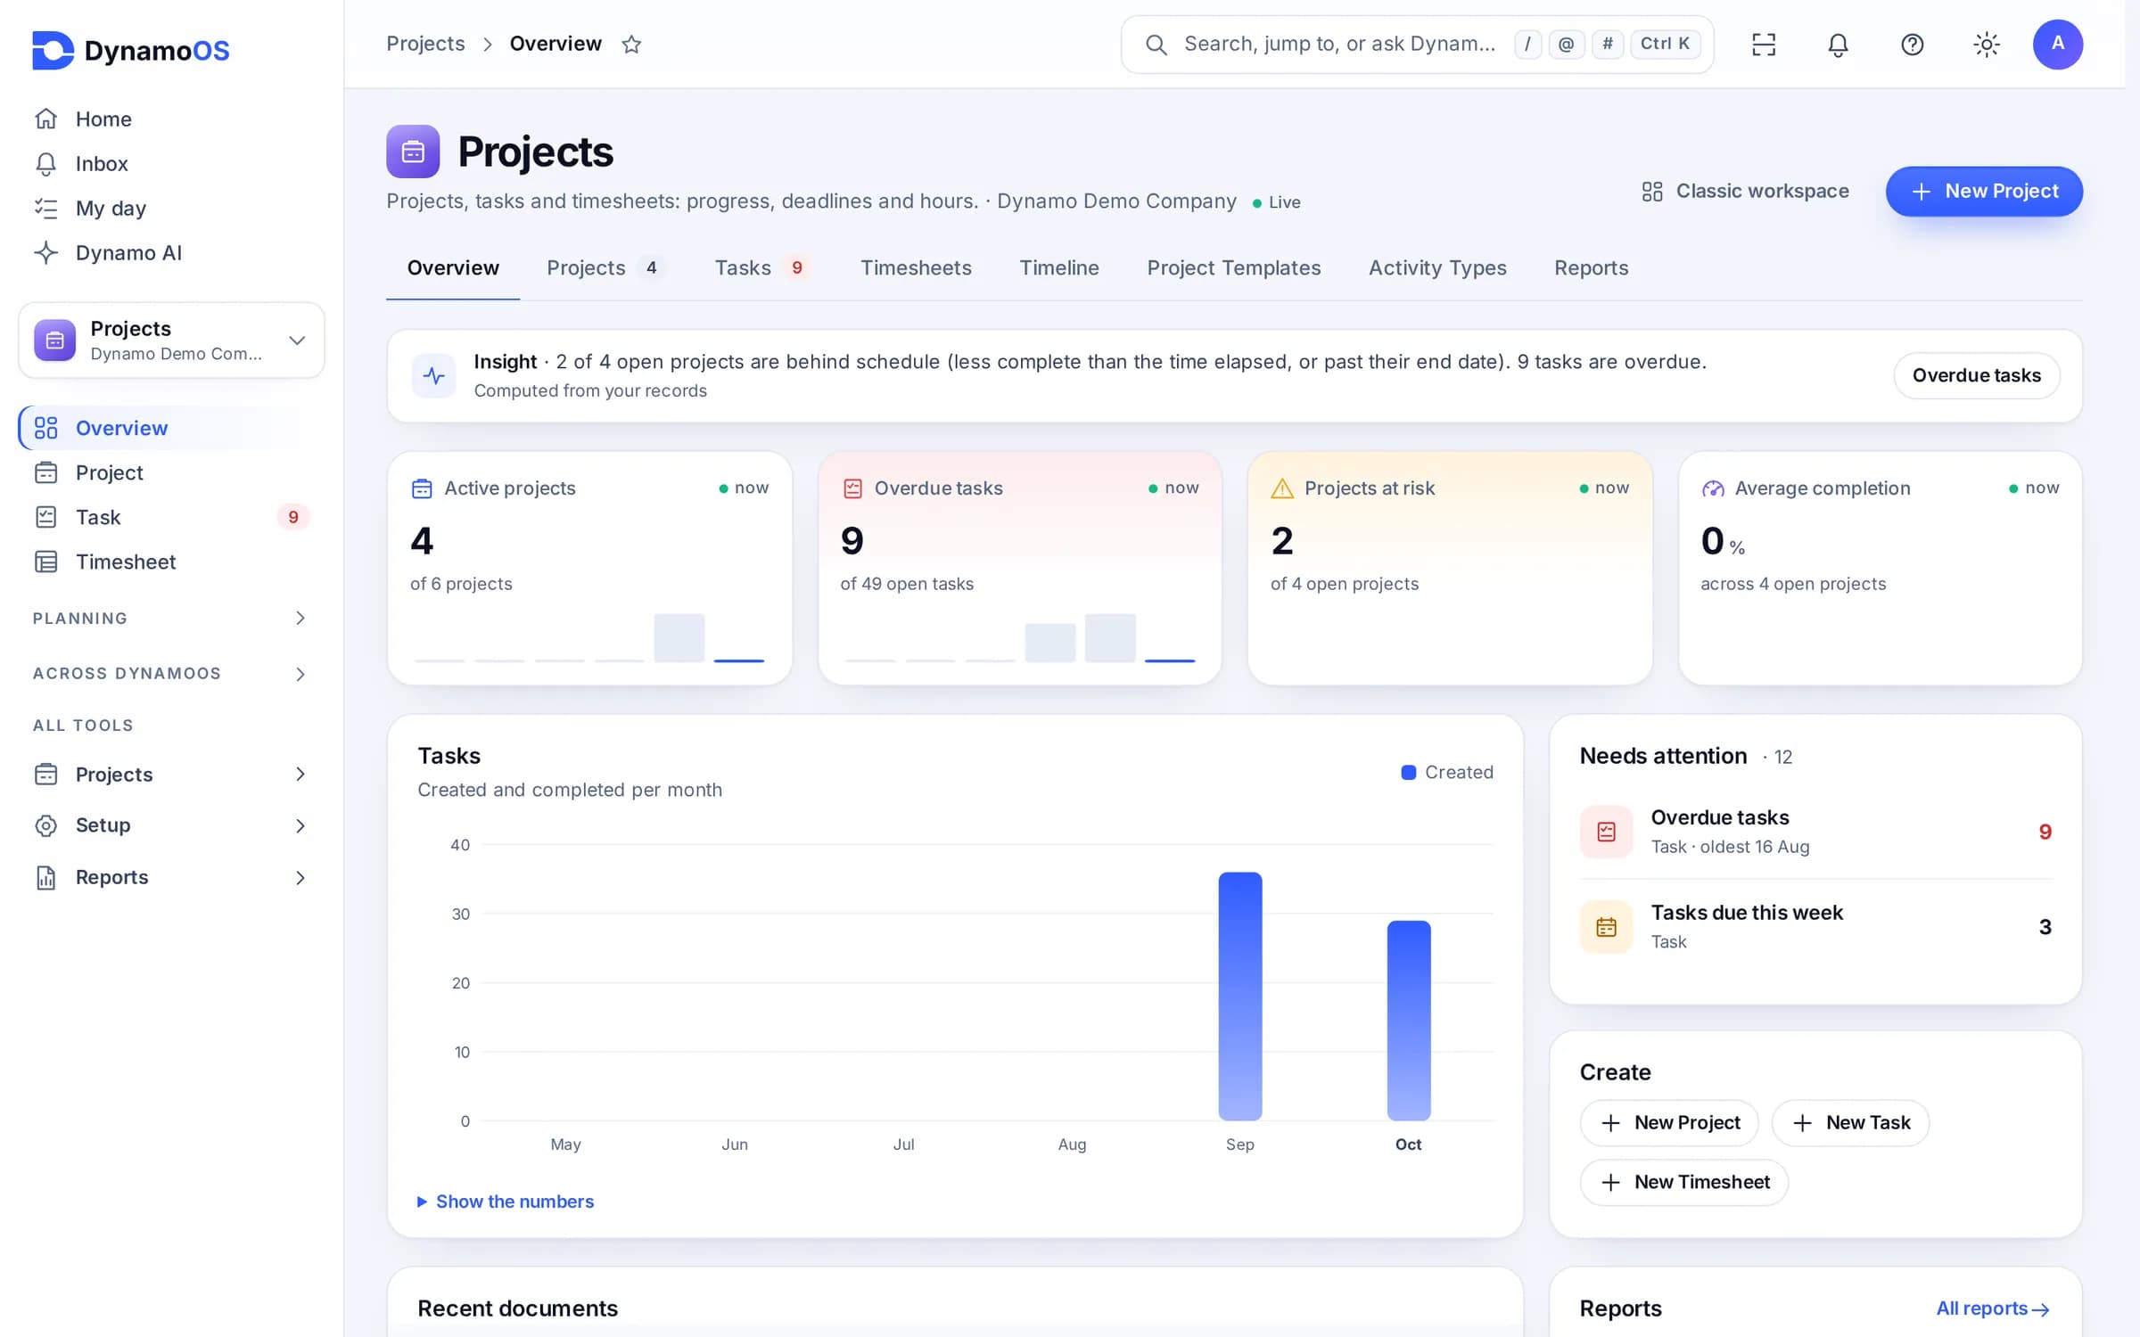This screenshot has height=1337, width=2140.
Task: Expand the ACROSS DYNAMOOS section
Action: click(171, 673)
